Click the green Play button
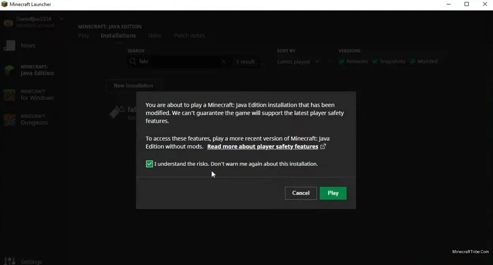Image resolution: width=493 pixels, height=265 pixels. point(333,193)
